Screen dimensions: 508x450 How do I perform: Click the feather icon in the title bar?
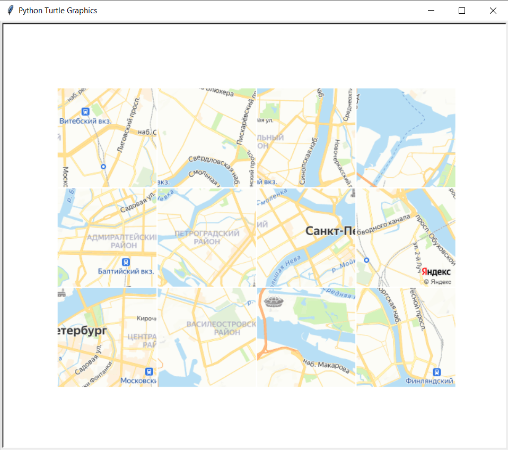[x=11, y=11]
